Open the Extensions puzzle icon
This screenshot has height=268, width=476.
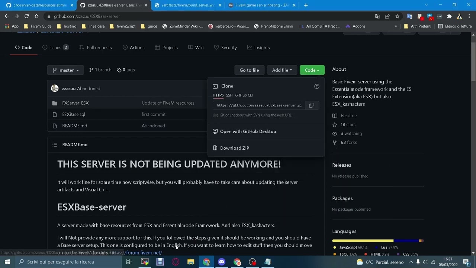tap(449, 16)
